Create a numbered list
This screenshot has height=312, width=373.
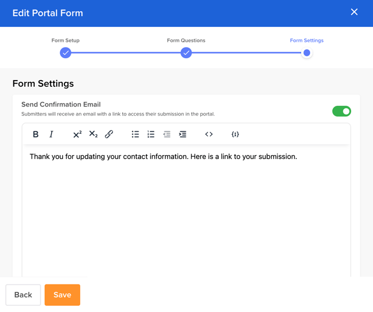(151, 134)
